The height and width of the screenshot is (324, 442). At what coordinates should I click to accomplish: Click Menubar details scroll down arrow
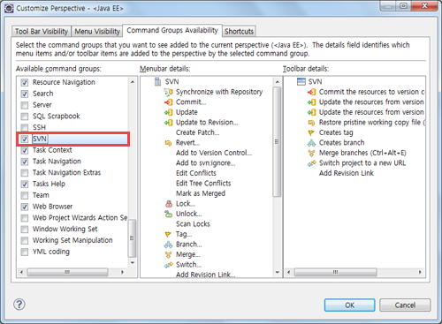(x=277, y=273)
